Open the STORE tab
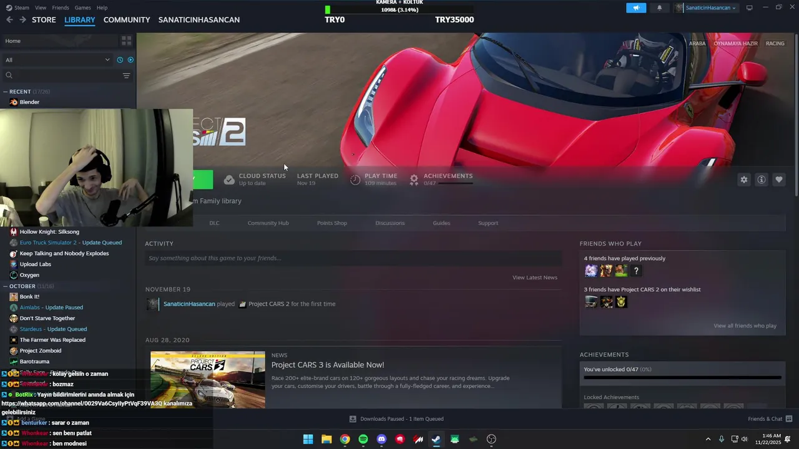 pos(44,20)
